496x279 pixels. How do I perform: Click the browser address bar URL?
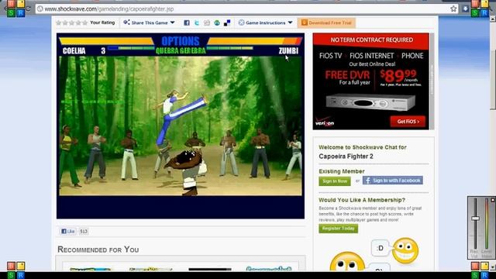[109, 9]
